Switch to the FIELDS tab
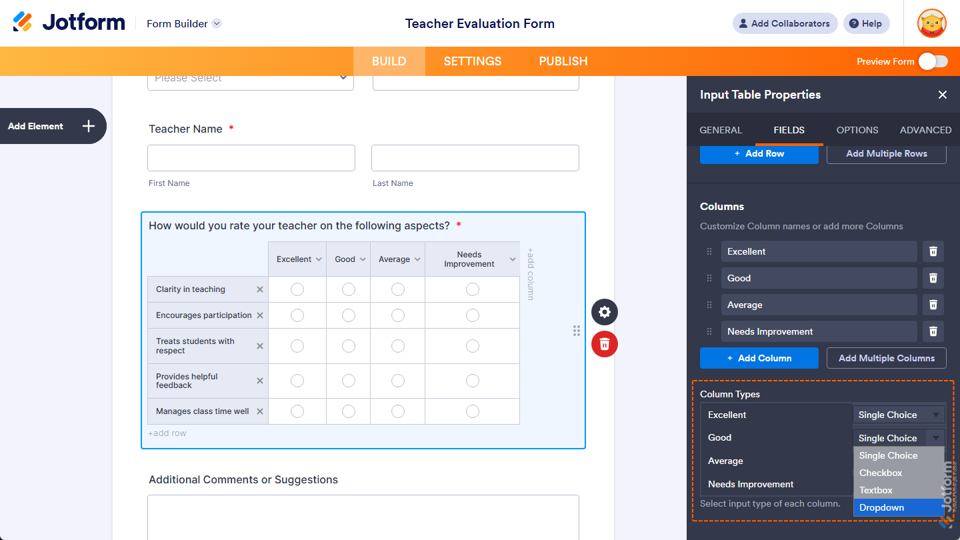Screen dimensions: 960x540 (789, 130)
